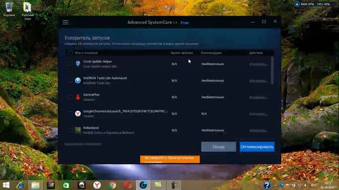Open the hamburger menu in Advanced SystemCare

pos(66,22)
